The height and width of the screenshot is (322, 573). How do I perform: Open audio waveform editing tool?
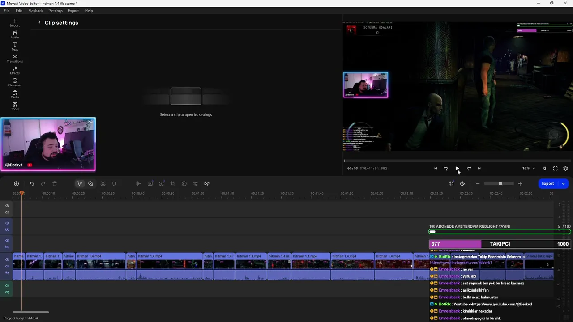[x=138, y=184]
